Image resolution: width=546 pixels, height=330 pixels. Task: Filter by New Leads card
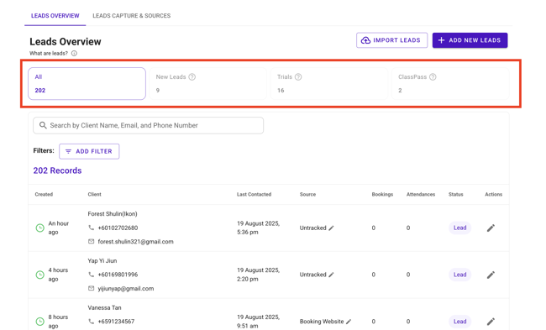(x=207, y=83)
